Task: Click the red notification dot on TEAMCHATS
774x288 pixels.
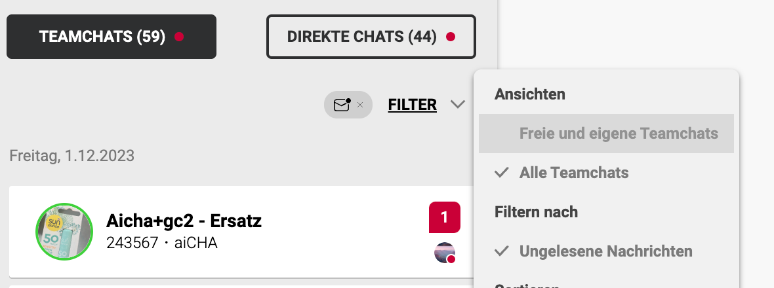Action: click(179, 37)
